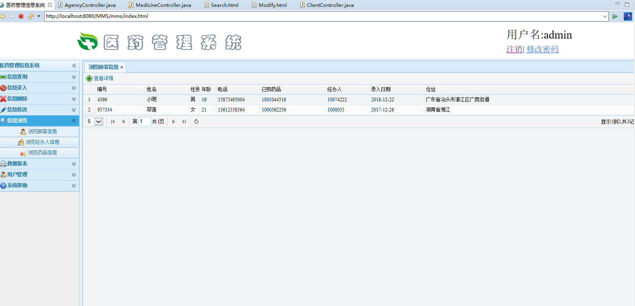Screen dimensions: 635x306
Task: Jump to the first page of the table
Action: (x=113, y=122)
